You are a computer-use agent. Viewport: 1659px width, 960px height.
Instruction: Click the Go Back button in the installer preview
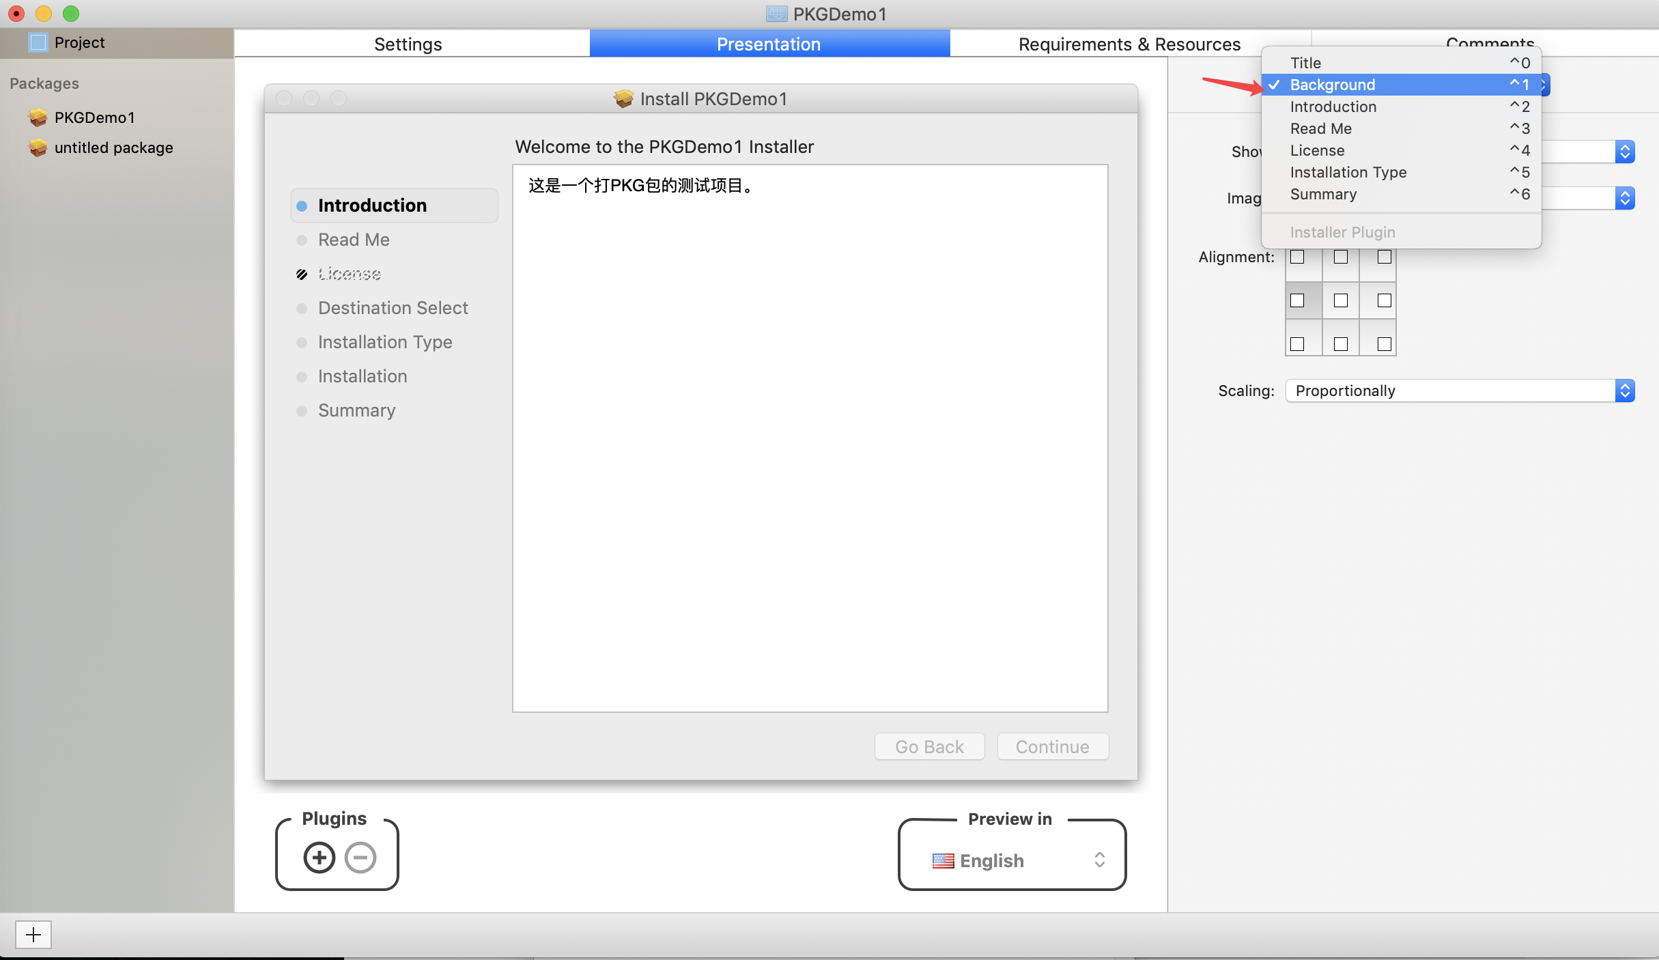pos(929,746)
